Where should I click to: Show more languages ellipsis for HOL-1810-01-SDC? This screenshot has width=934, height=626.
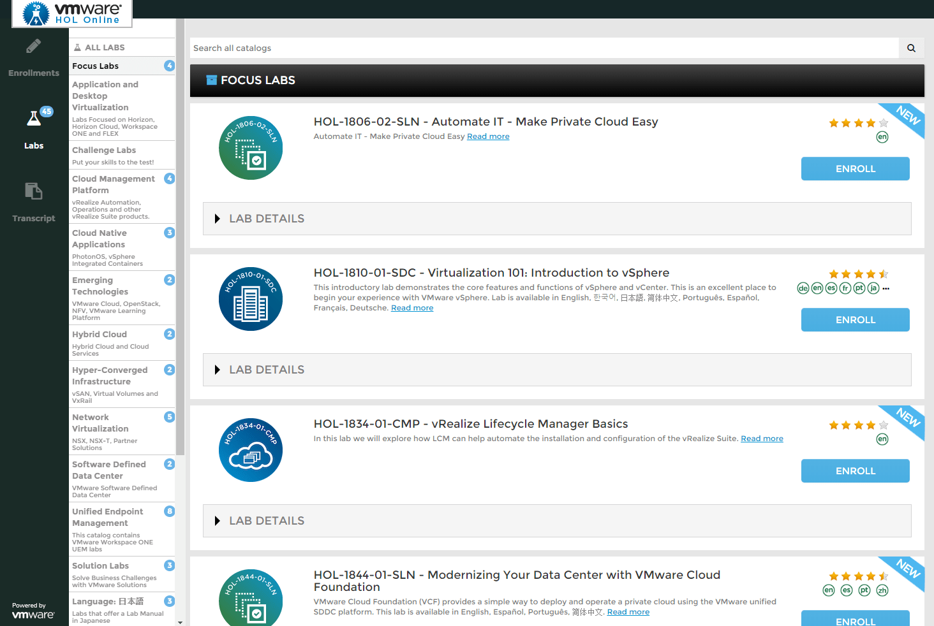886,288
